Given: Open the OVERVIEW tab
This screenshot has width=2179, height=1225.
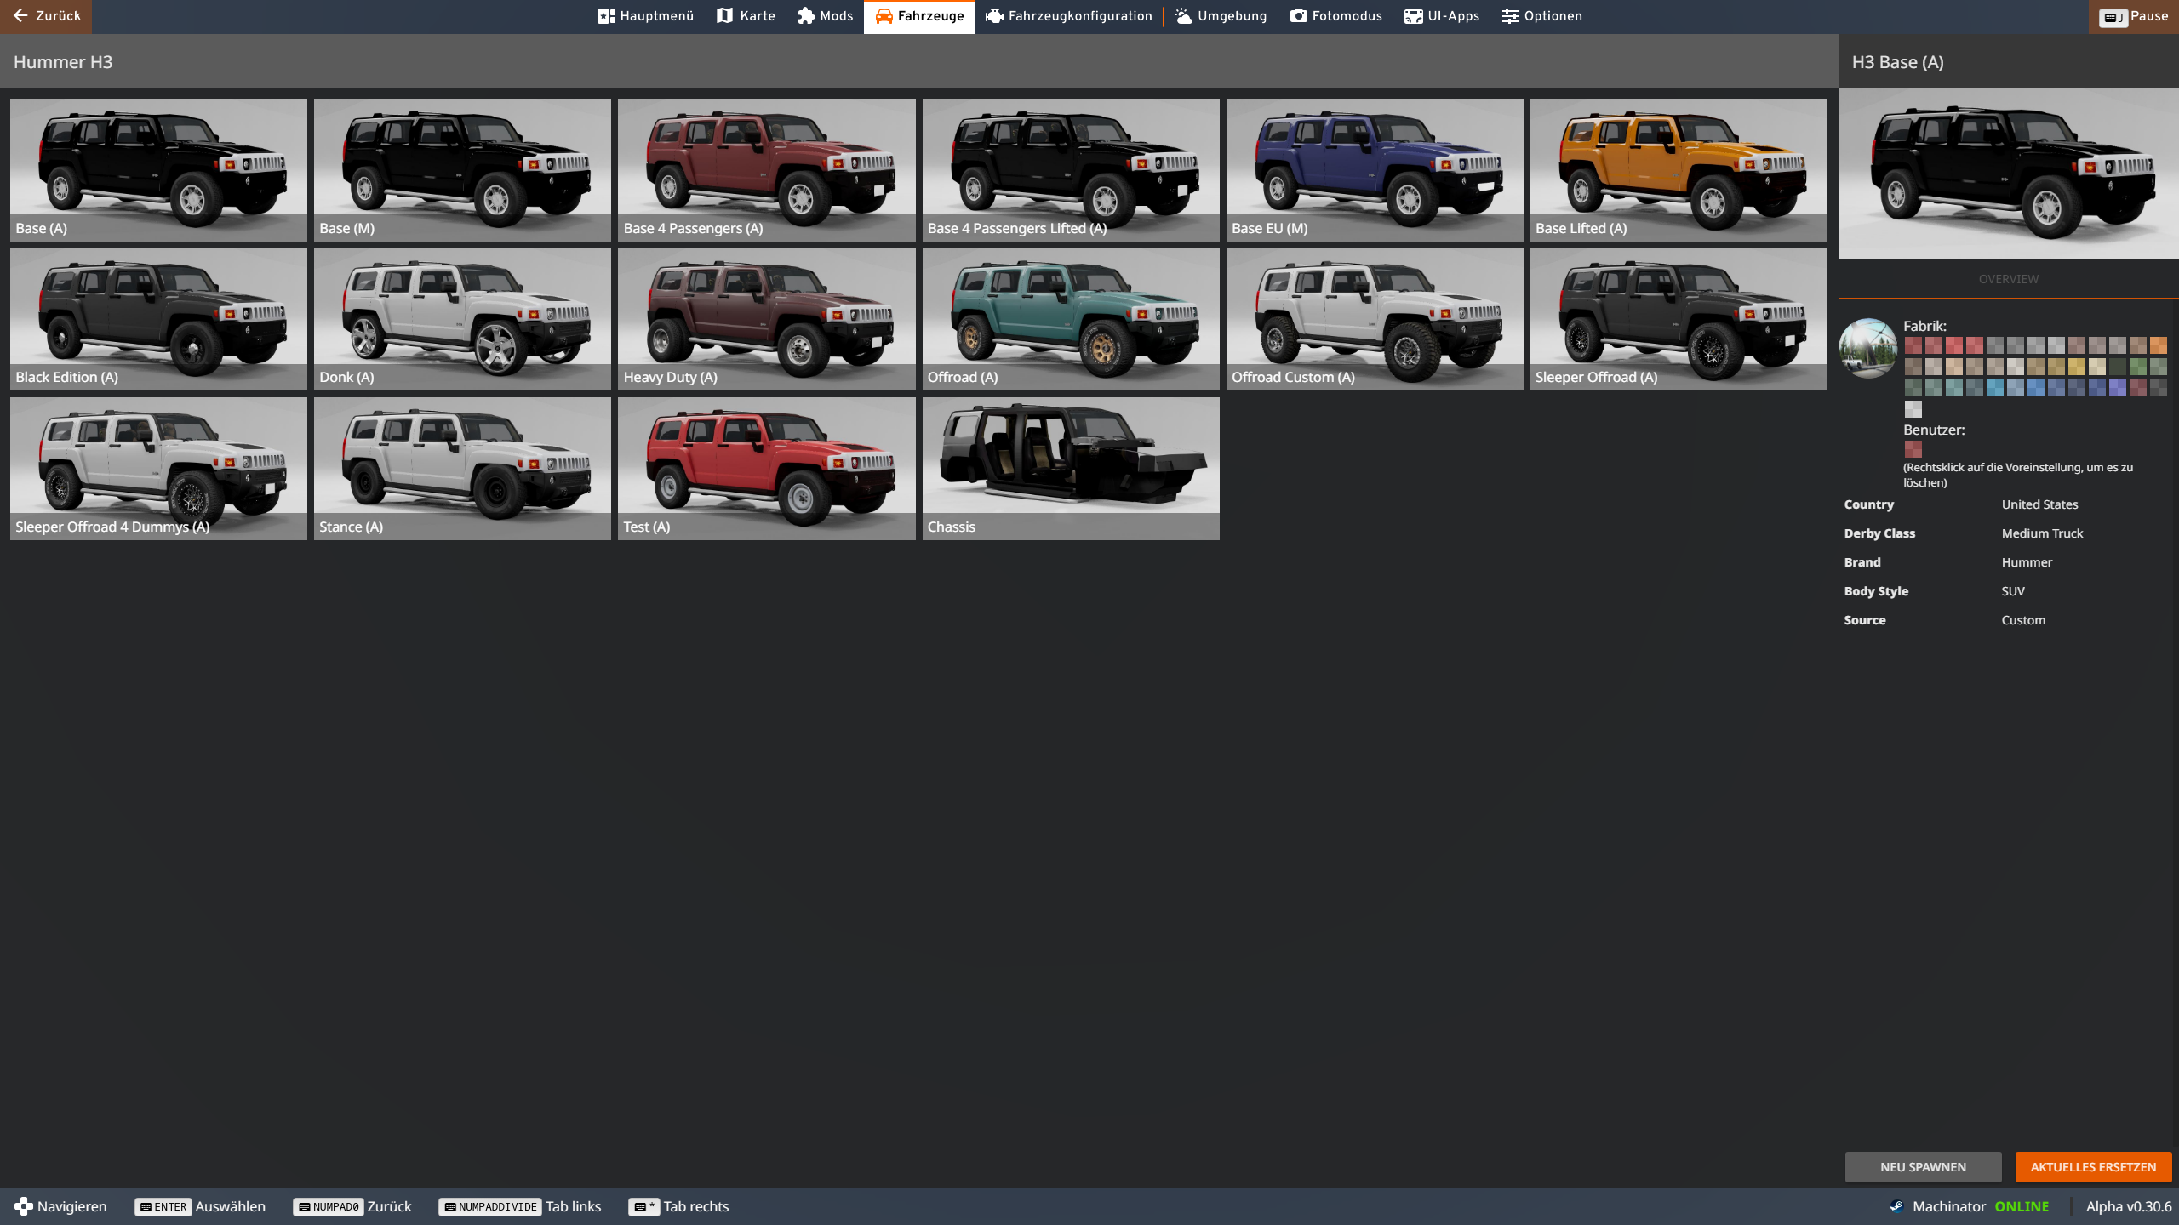Looking at the screenshot, I should click(2009, 279).
